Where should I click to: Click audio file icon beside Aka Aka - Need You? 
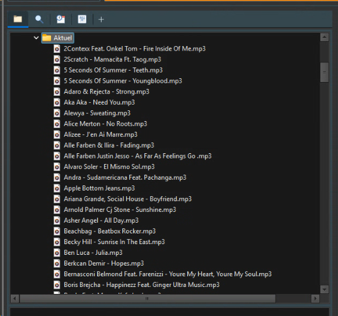[x=57, y=102]
